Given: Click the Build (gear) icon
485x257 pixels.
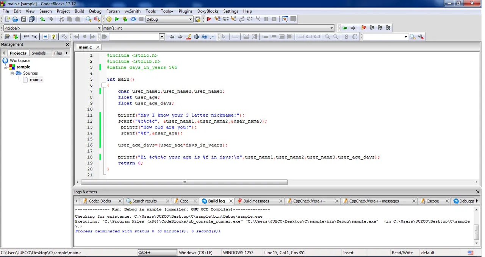Looking at the screenshot, I should click(108, 19).
